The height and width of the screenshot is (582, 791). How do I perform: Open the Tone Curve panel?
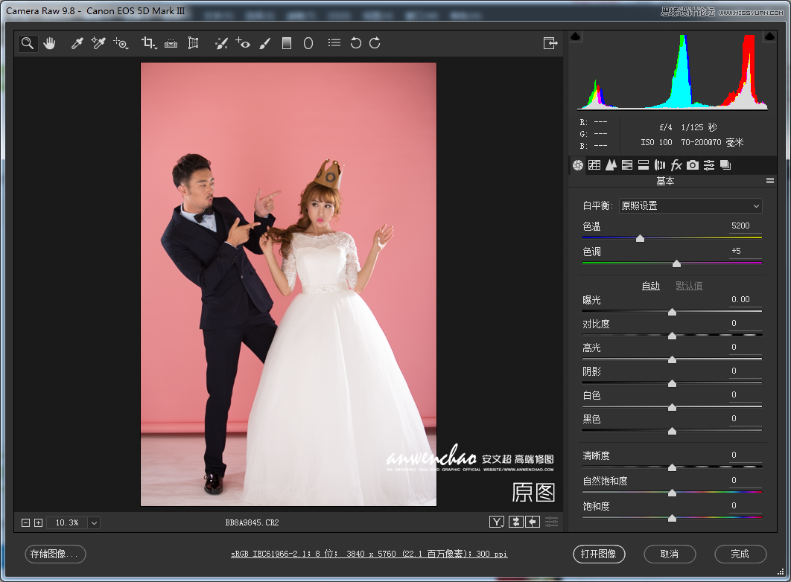(x=594, y=164)
